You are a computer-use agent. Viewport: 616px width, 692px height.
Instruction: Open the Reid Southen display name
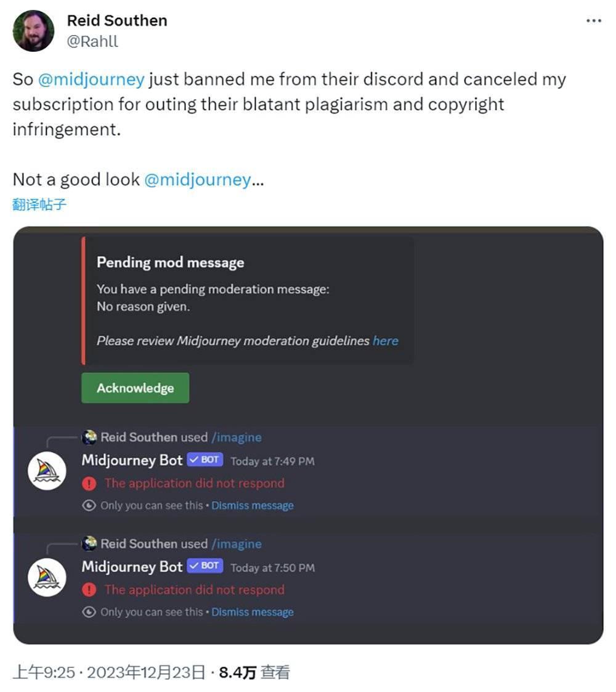[x=117, y=21]
